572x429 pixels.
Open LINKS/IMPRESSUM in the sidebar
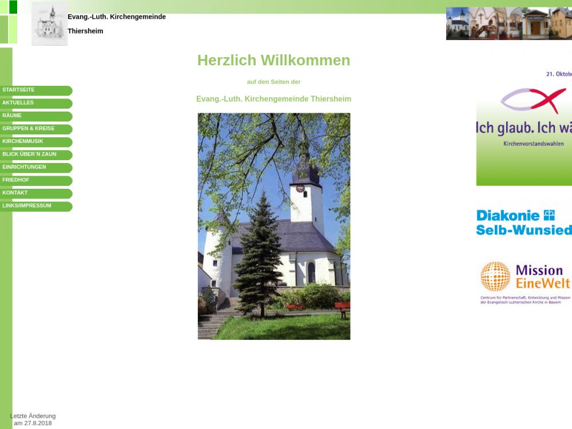tap(35, 206)
